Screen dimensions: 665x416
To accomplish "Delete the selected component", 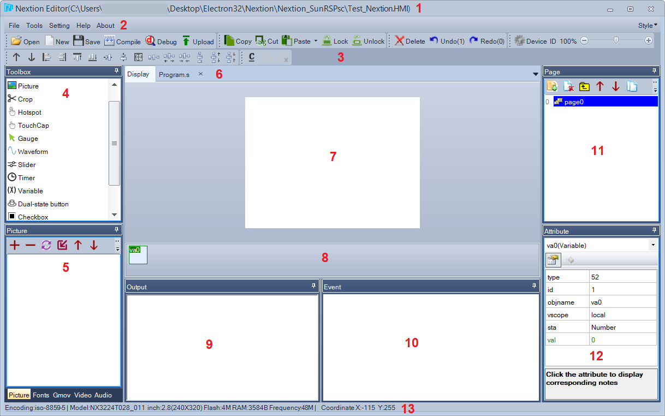I will click(409, 41).
